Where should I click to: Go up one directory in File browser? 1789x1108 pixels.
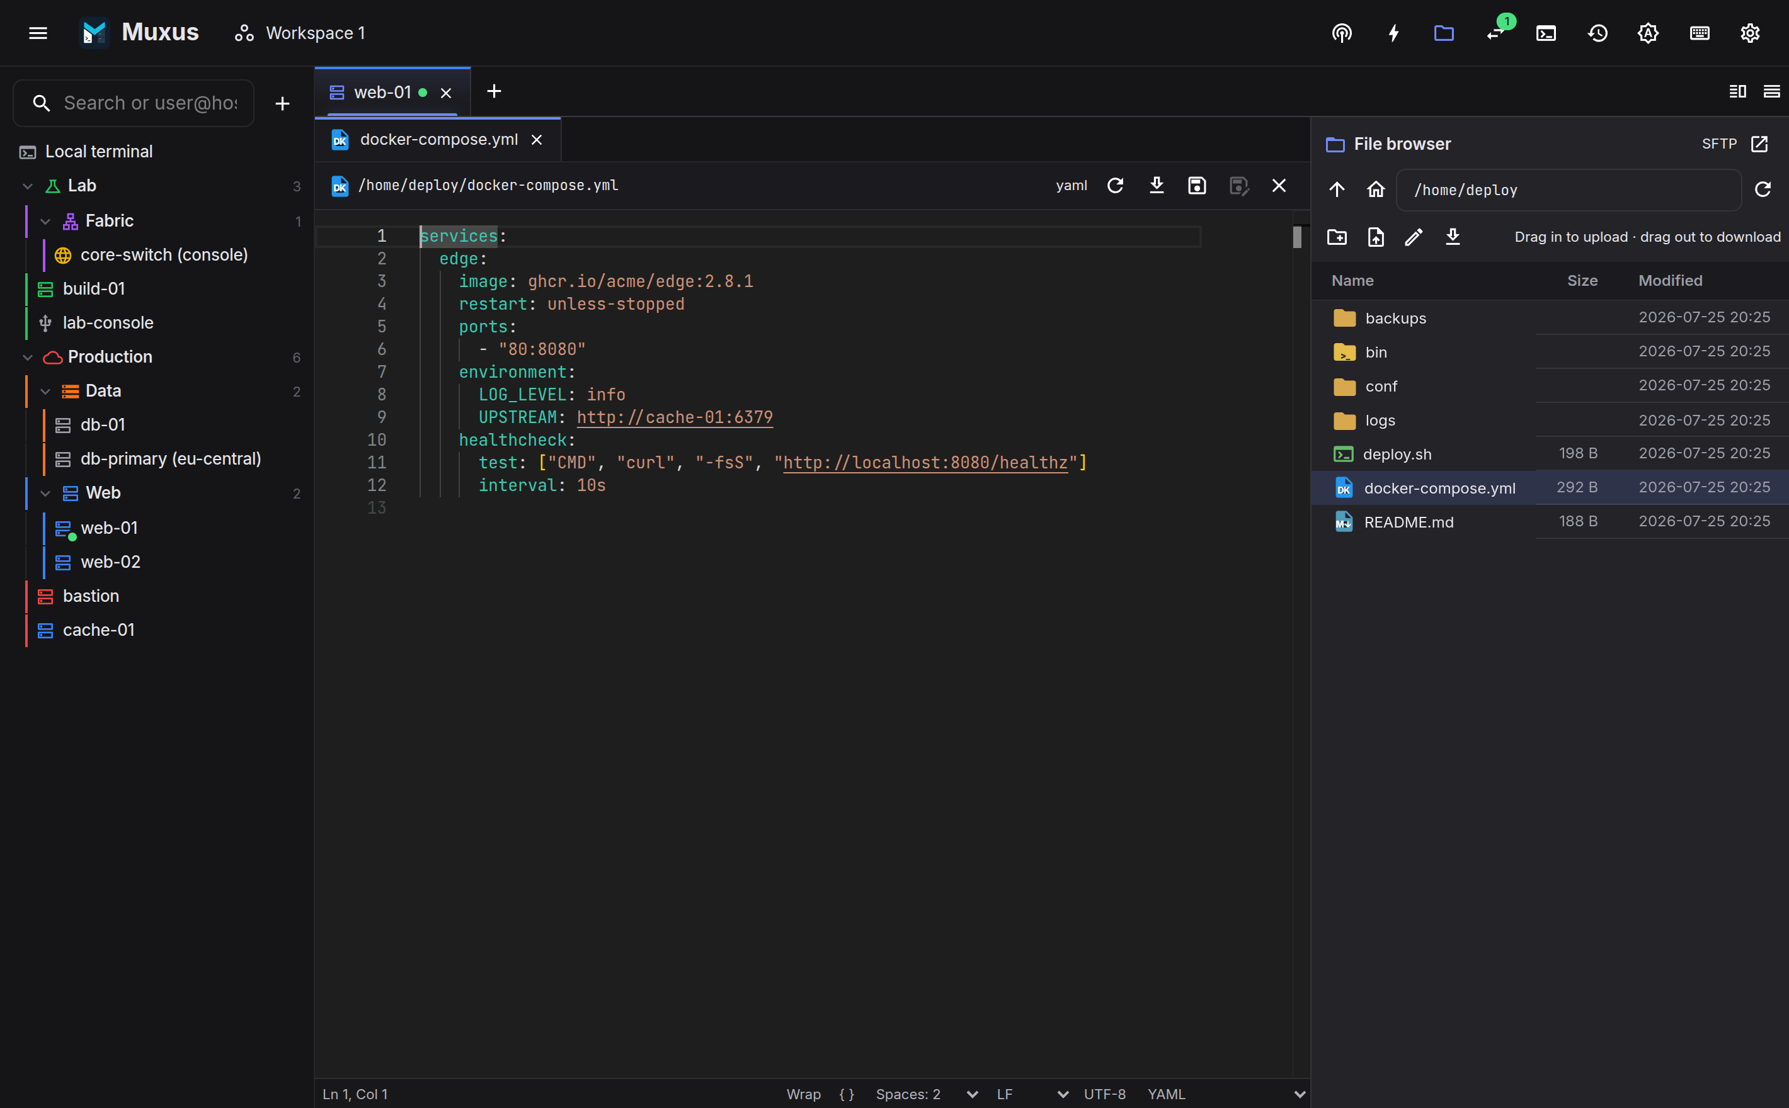click(1337, 189)
